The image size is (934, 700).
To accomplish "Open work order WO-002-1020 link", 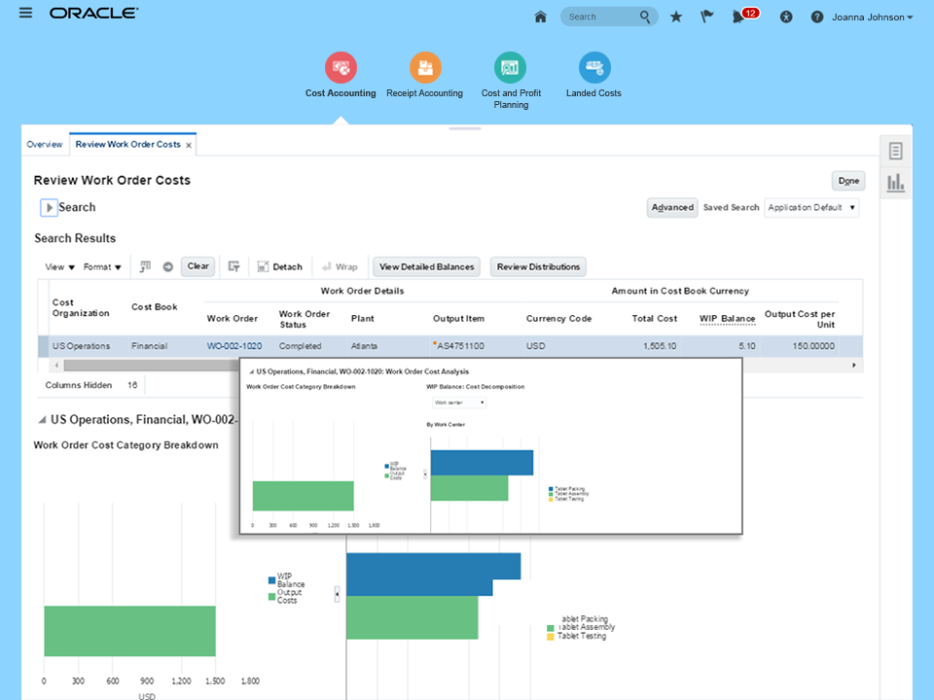I will 234,346.
